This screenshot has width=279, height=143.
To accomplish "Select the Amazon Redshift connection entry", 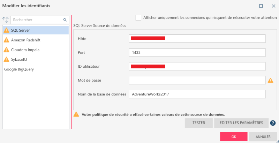I will click(25, 40).
